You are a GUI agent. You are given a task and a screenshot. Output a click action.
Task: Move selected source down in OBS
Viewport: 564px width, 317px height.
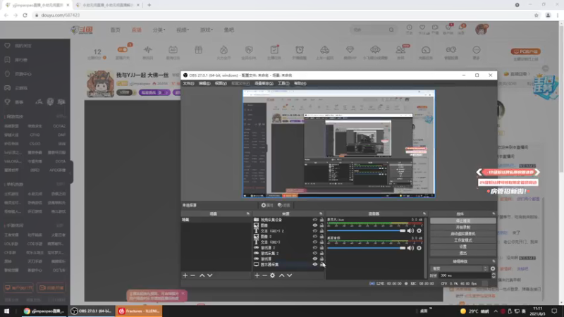pyautogui.click(x=290, y=275)
